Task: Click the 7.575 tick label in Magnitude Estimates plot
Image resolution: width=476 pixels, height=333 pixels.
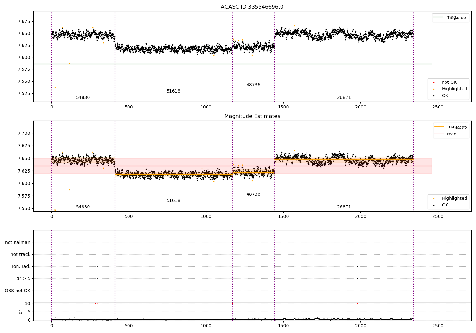Action: tap(24, 196)
